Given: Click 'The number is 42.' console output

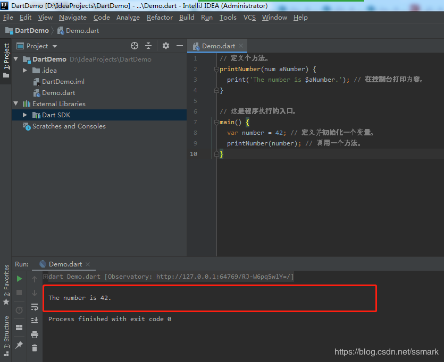Looking at the screenshot, I should coord(80,298).
